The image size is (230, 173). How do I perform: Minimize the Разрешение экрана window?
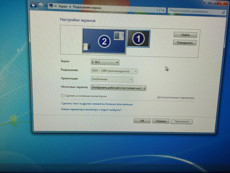[x=207, y=3]
